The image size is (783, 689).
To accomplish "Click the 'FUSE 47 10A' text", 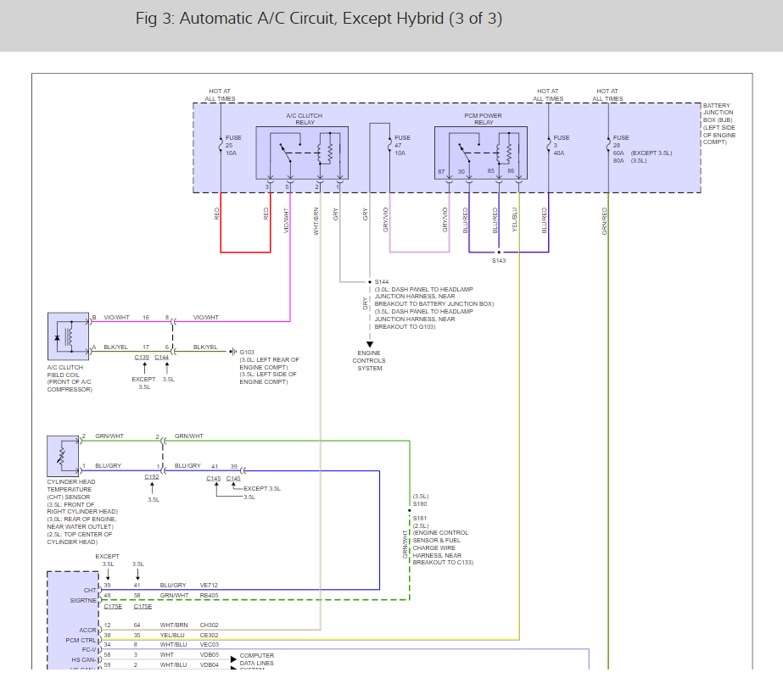I will click(x=402, y=145).
